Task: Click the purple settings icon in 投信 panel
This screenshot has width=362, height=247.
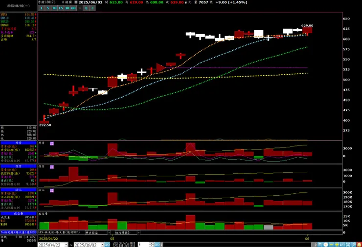Action: tap(52, 167)
